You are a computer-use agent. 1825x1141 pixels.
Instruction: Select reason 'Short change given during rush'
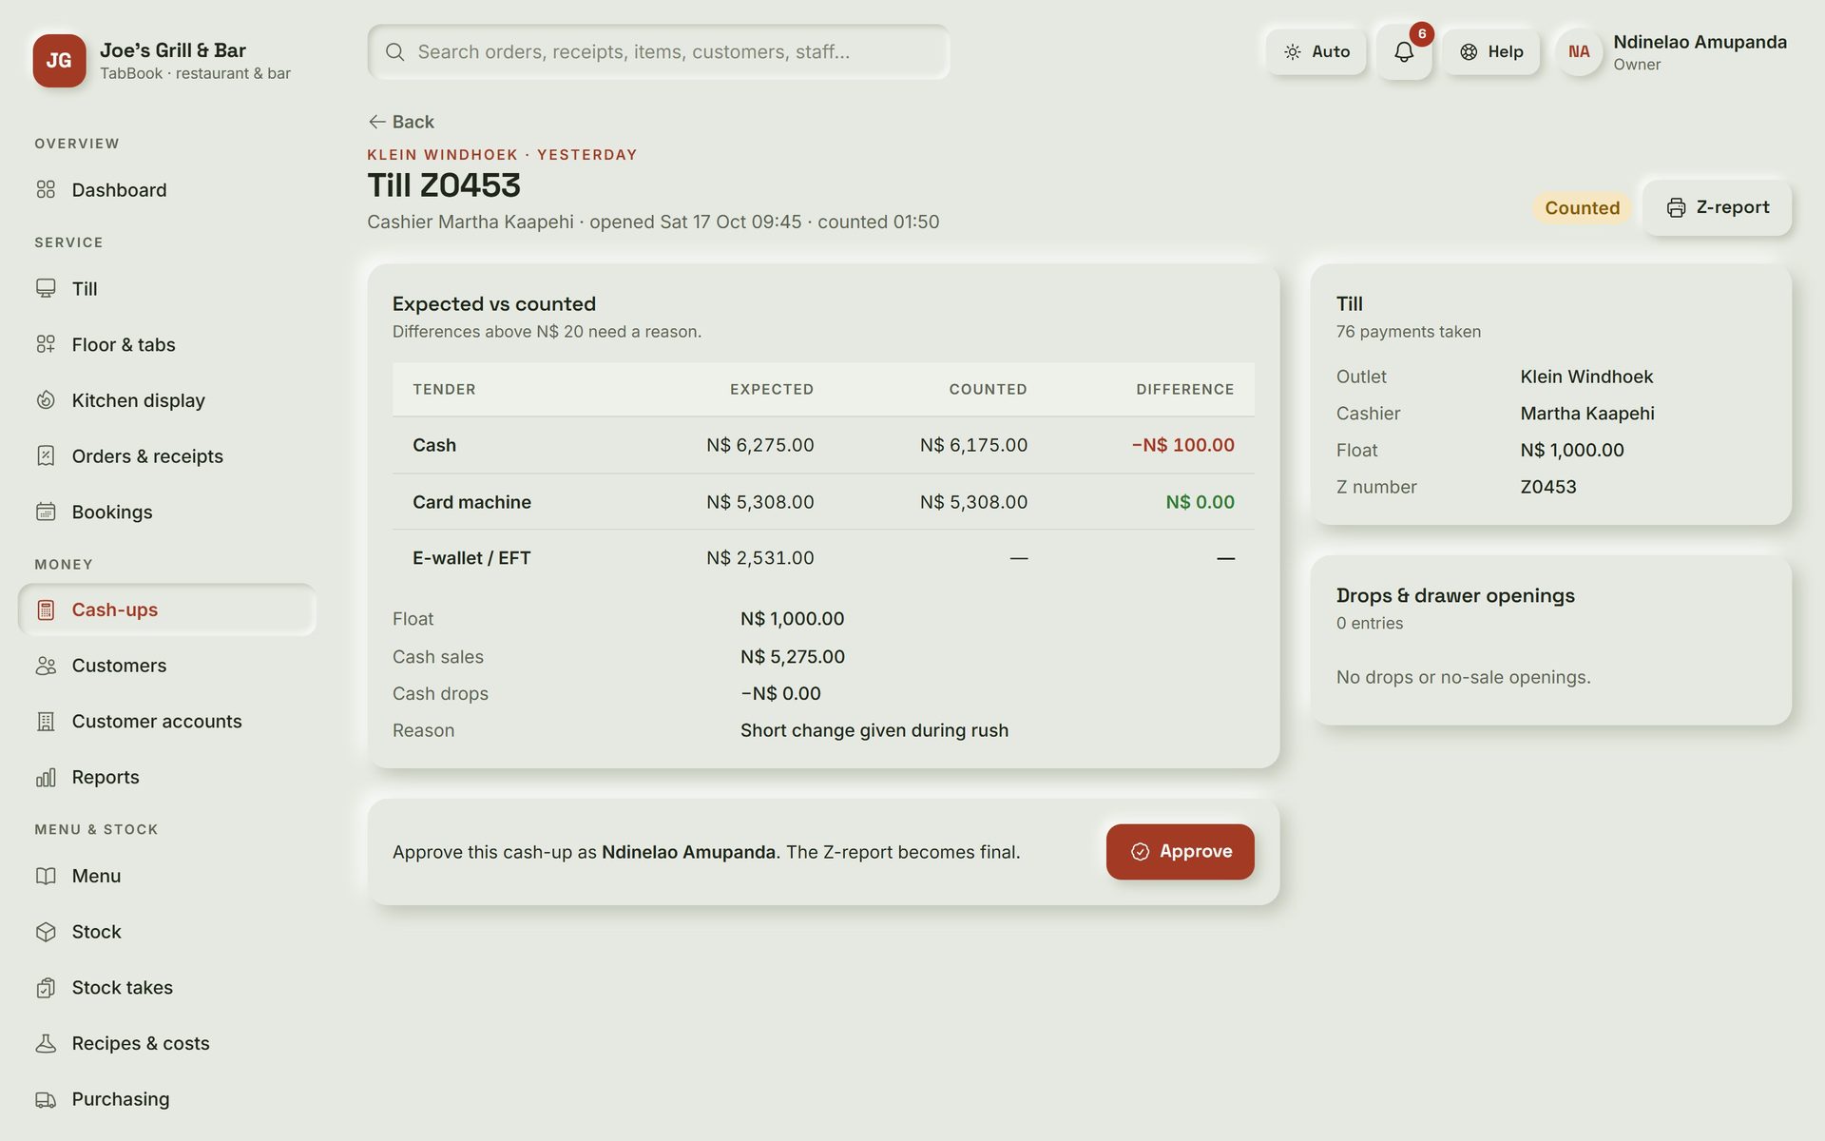[874, 730]
